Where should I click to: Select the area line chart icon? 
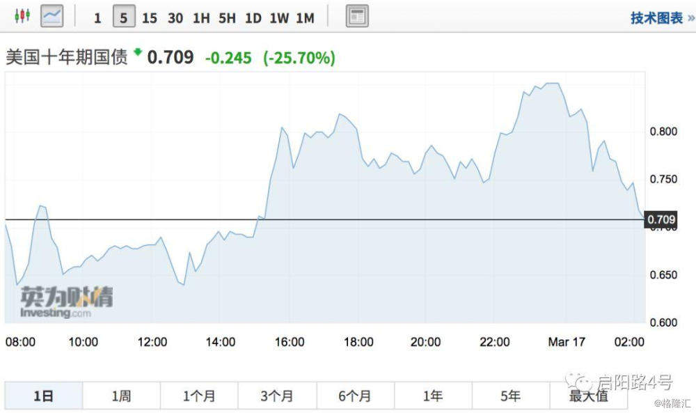52,17
